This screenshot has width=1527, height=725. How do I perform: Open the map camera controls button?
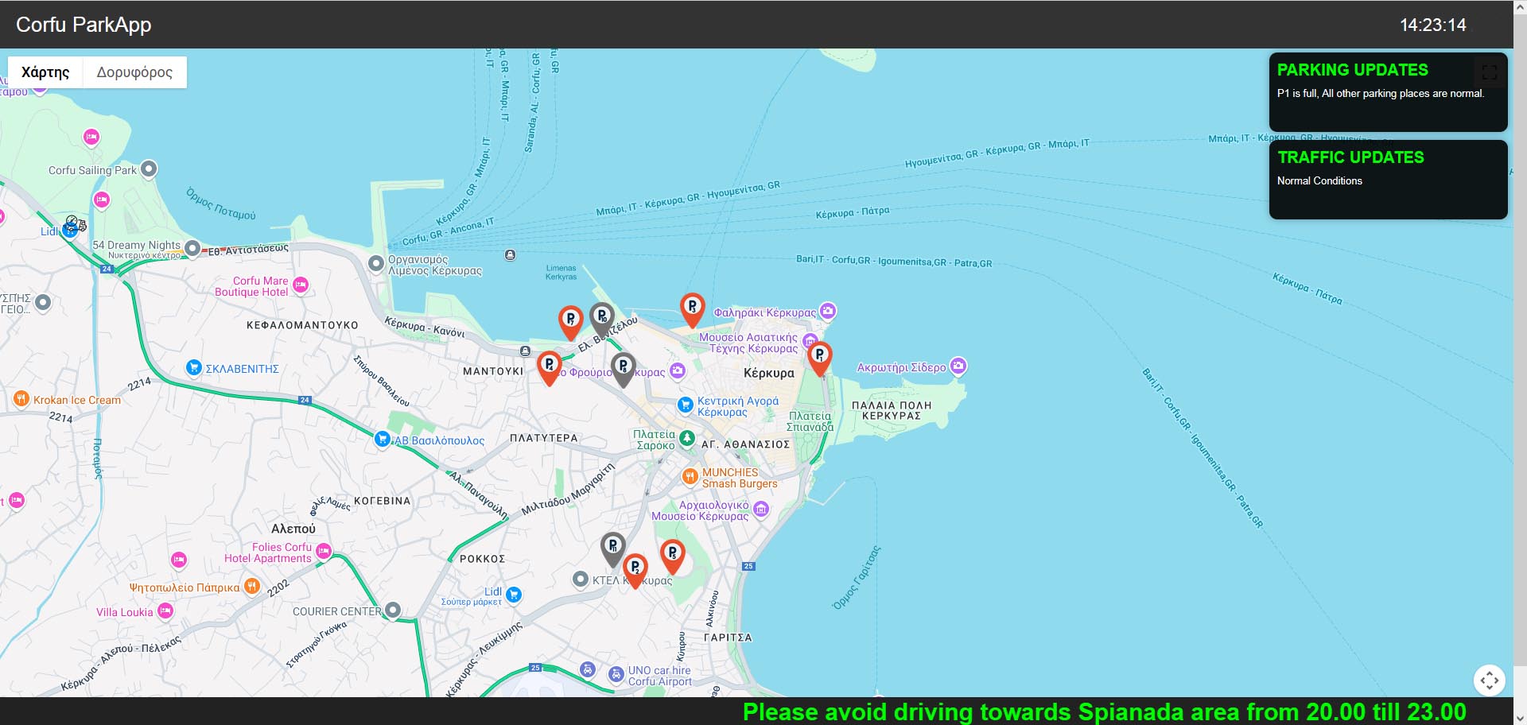point(1489,680)
